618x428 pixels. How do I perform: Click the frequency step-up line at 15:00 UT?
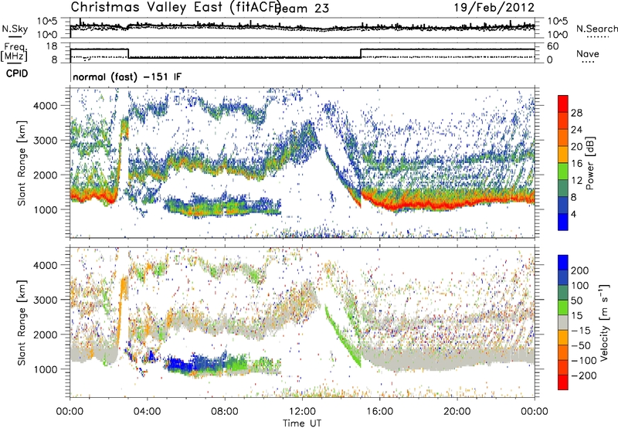[x=361, y=53]
